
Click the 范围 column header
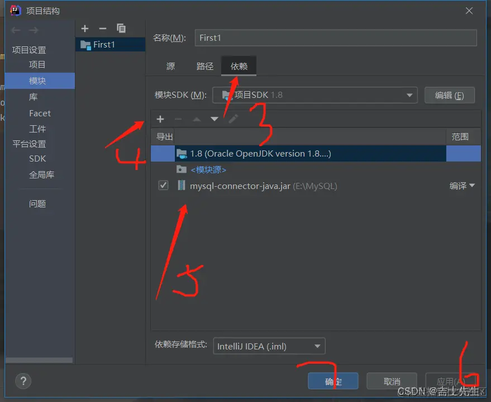pos(460,136)
